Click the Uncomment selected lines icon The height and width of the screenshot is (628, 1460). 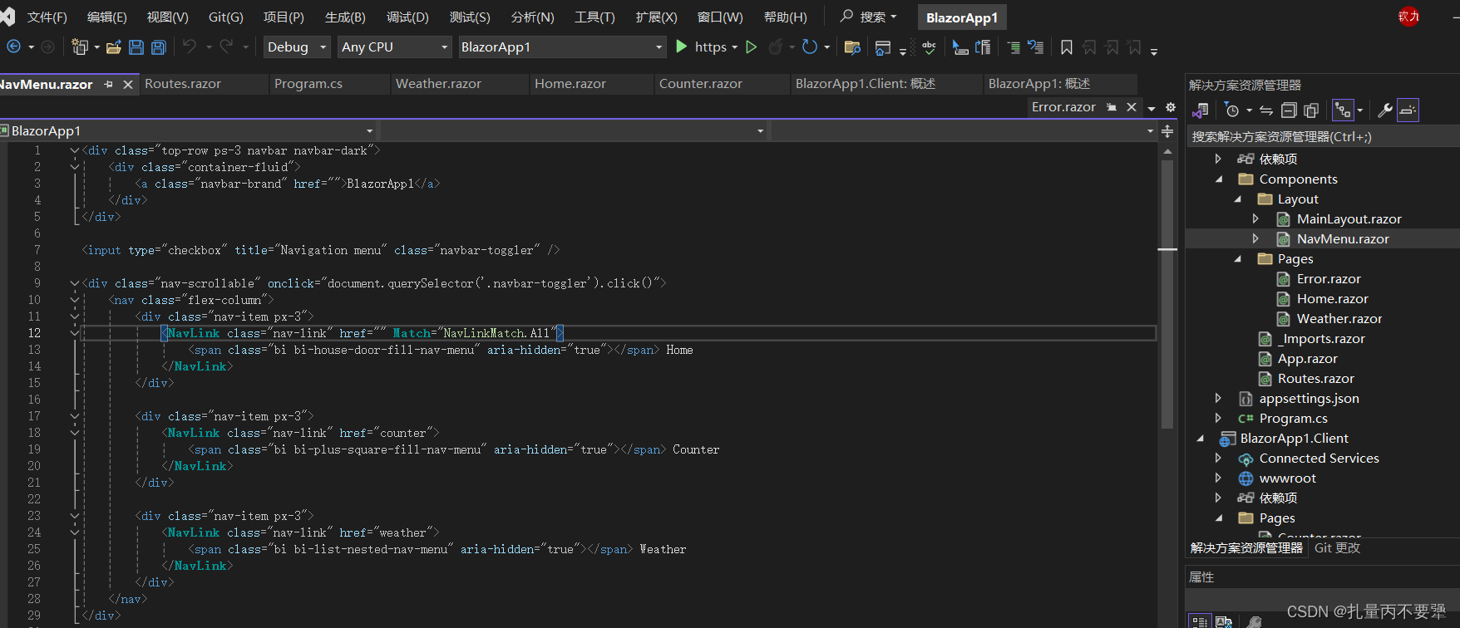(x=1035, y=47)
